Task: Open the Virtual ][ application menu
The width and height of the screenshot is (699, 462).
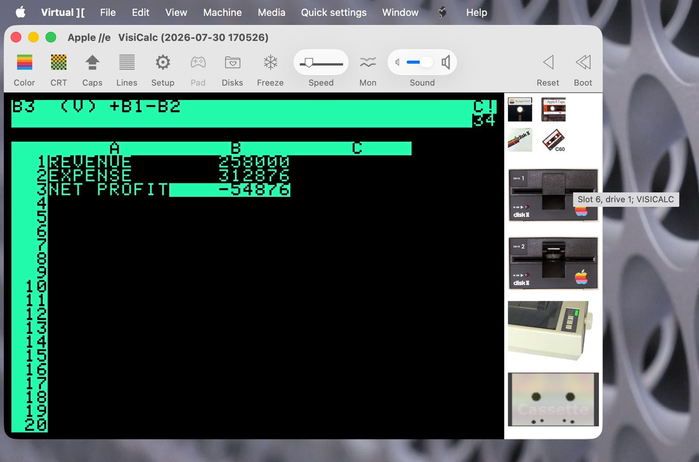Action: 63,12
